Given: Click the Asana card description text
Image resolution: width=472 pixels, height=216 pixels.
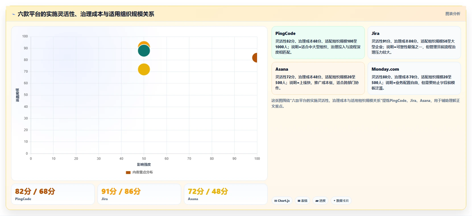Looking at the screenshot, I should pos(317,83).
